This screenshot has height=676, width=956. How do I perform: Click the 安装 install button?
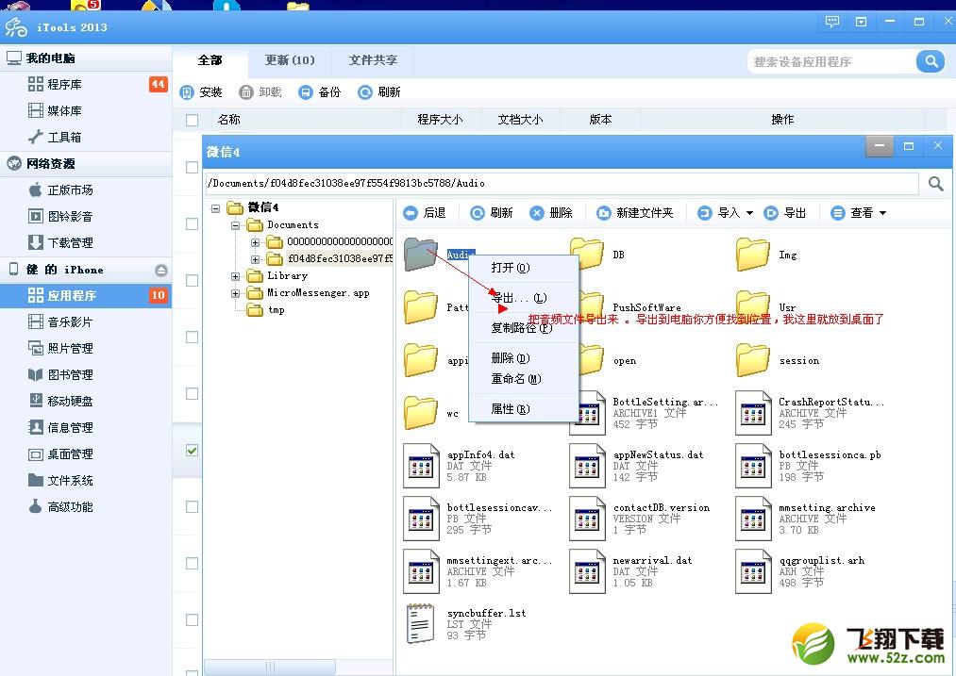coord(201,92)
